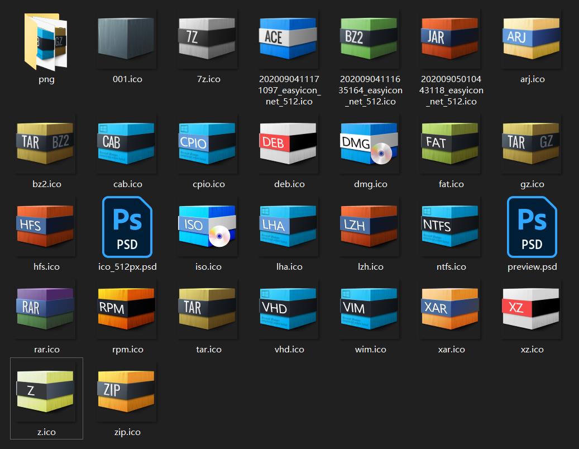579x449 pixels.
Task: Select the XAR orange box icon
Action: 450,309
